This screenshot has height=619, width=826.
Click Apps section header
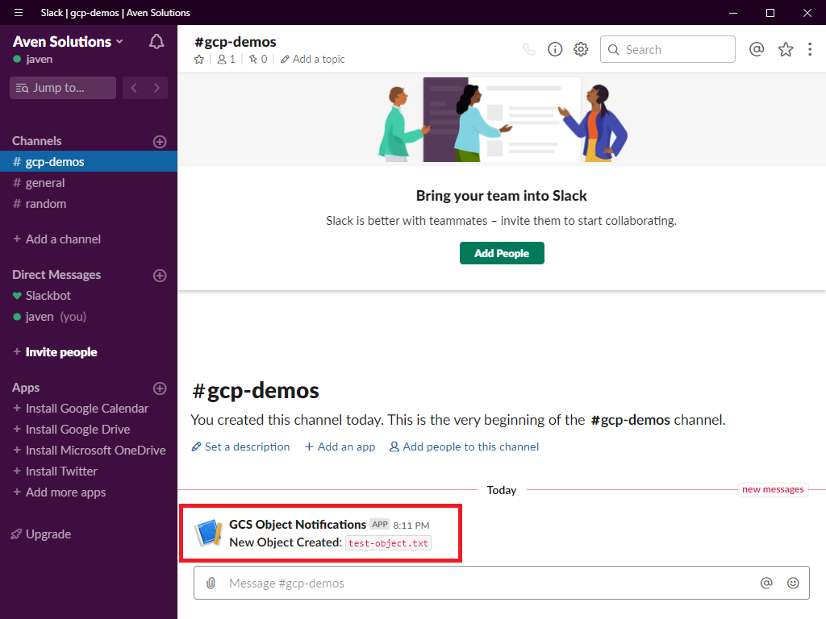(26, 388)
